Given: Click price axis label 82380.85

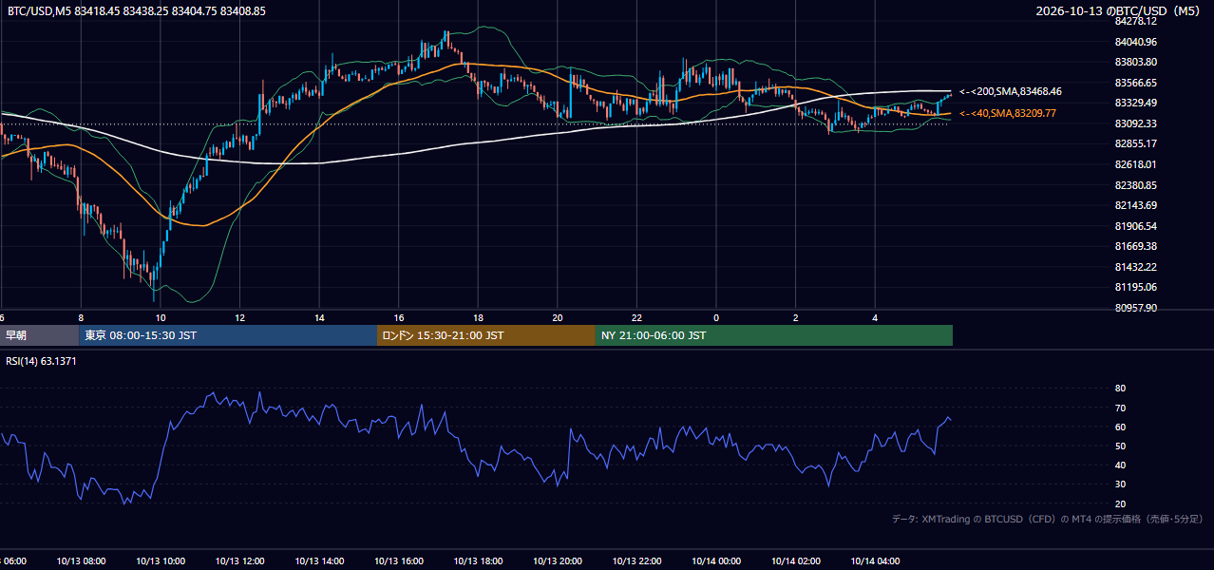Looking at the screenshot, I should click(x=1136, y=185).
